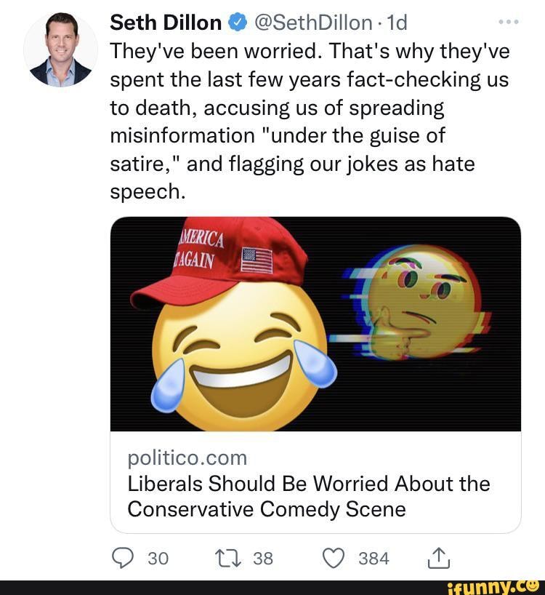Open the 'Liberals Should Be Worried' headline
Image resolution: width=545 pixels, height=595 pixels.
[308, 496]
